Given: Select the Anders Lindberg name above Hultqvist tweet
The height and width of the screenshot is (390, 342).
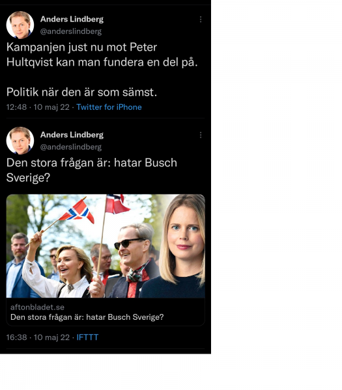Looking at the screenshot, I should [72, 19].
